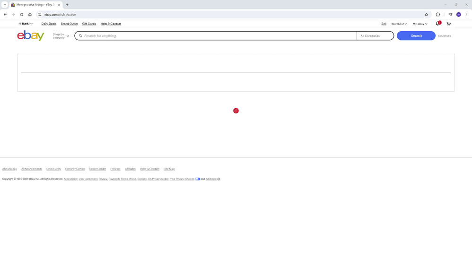Screen dimensions: 472x256
Task: Go back to previous page
Action: coord(5,15)
